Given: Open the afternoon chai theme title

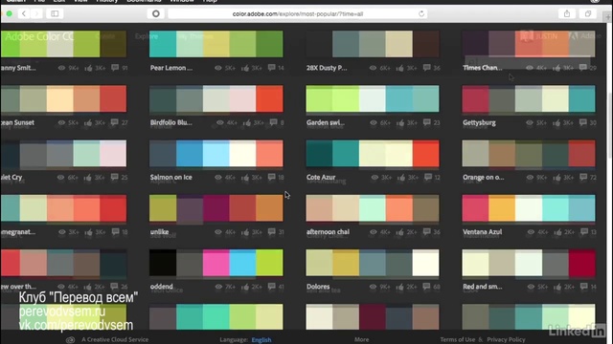Looking at the screenshot, I should tap(328, 231).
